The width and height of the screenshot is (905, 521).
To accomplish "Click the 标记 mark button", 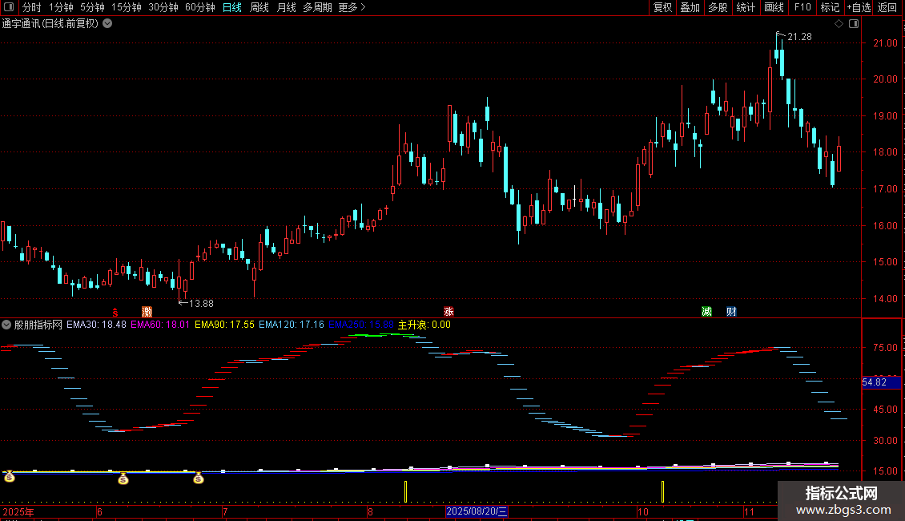I will tap(830, 7).
